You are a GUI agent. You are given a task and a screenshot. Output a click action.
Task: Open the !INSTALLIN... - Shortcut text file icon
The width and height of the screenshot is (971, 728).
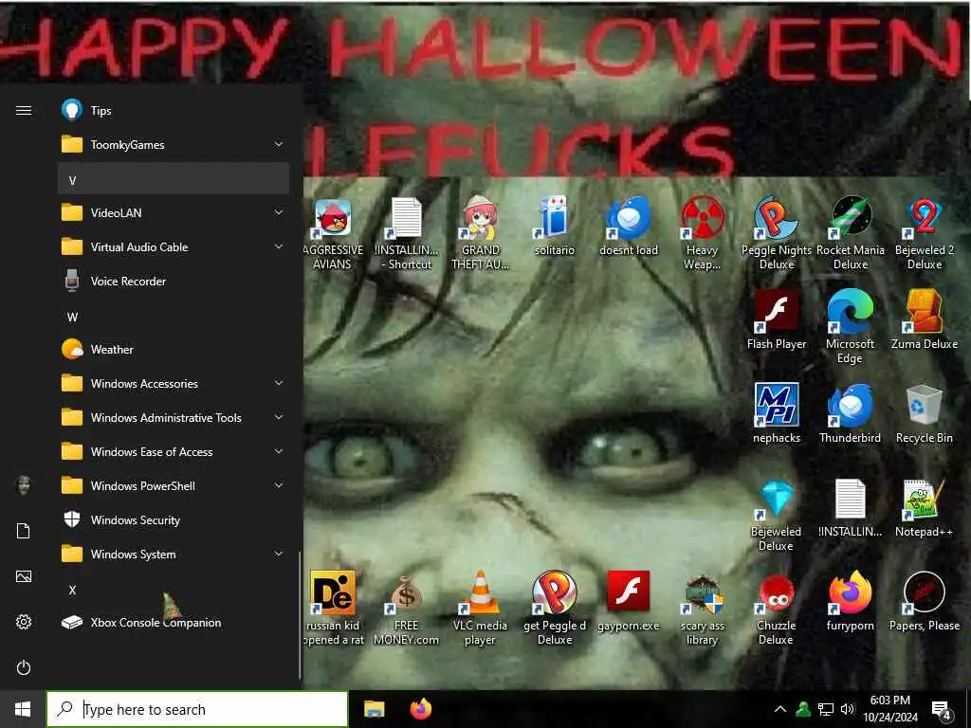click(x=406, y=233)
